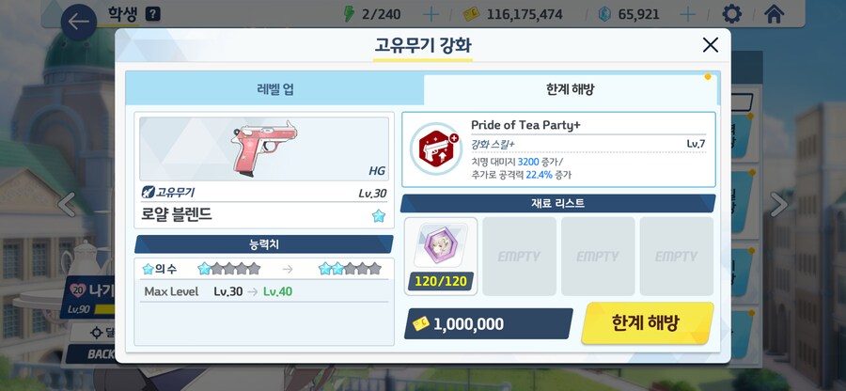Select the Pride of Tea Party+ skill icon
Screen dimensions: 846x391
tap(436, 149)
